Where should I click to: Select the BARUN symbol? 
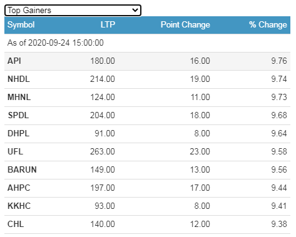(x=22, y=170)
